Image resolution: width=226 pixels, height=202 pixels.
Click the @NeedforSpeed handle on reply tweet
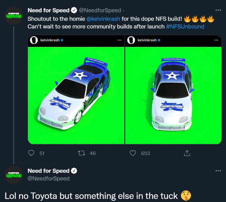pyautogui.click(x=48, y=178)
